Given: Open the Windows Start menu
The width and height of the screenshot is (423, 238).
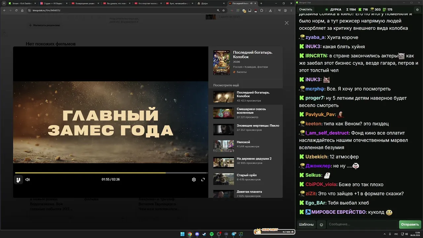Looking at the screenshot, I should pyautogui.click(x=182, y=234).
